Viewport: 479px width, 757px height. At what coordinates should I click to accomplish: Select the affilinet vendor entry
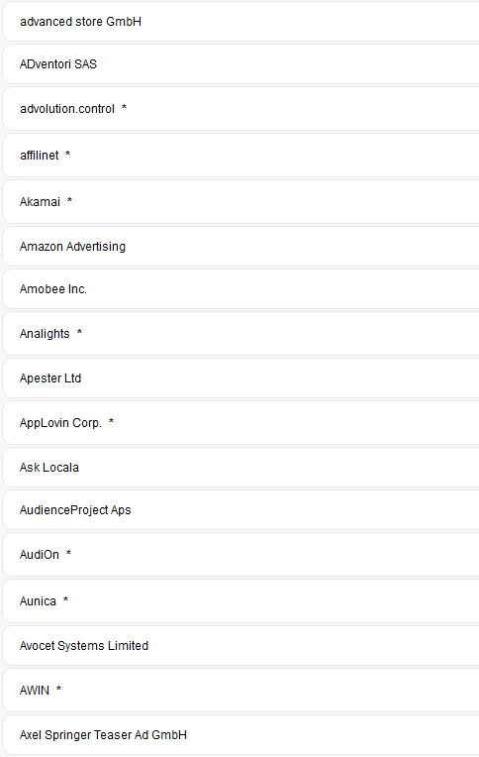(x=241, y=155)
